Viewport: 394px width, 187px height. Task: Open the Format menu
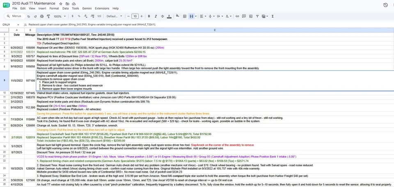(54, 8)
